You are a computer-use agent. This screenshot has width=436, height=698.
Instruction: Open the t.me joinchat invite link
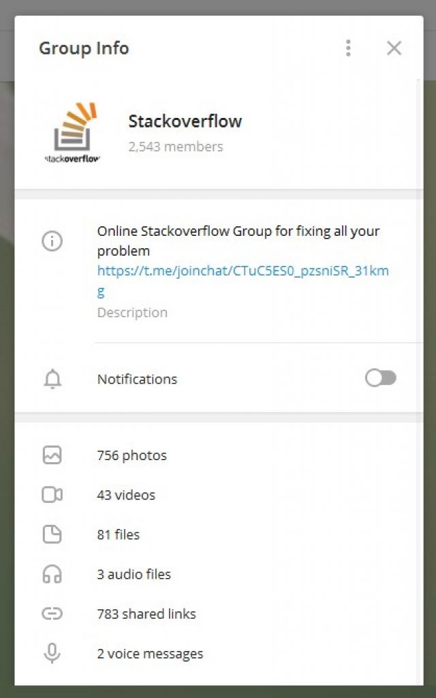tap(243, 281)
